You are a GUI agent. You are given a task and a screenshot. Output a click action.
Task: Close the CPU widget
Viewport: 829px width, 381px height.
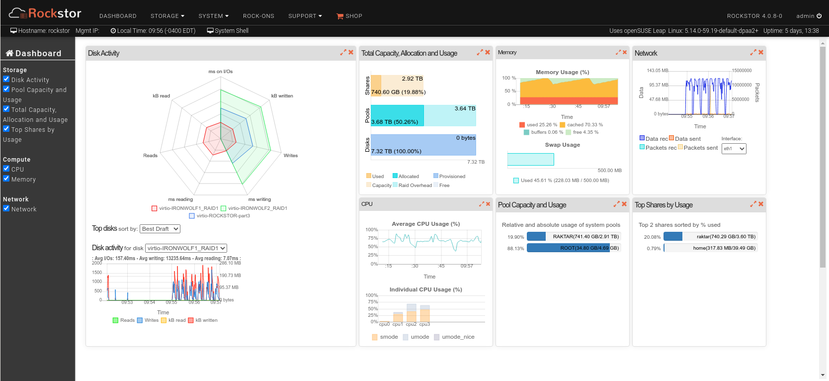point(488,204)
